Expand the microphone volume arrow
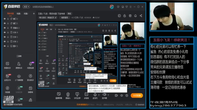Image resolution: width=197 pixels, height=110 pixels. coord(99,95)
